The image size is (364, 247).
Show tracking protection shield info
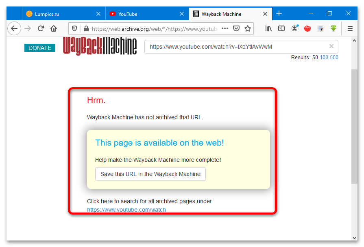click(74, 28)
